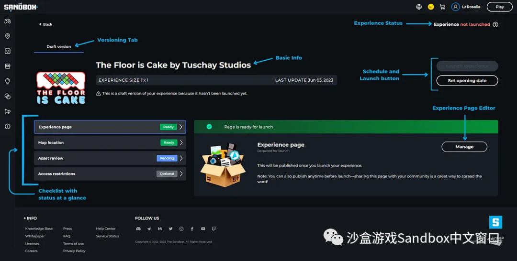Viewport: 517px width, 261px height.
Task: Open the Medium social link
Action: pos(160,229)
